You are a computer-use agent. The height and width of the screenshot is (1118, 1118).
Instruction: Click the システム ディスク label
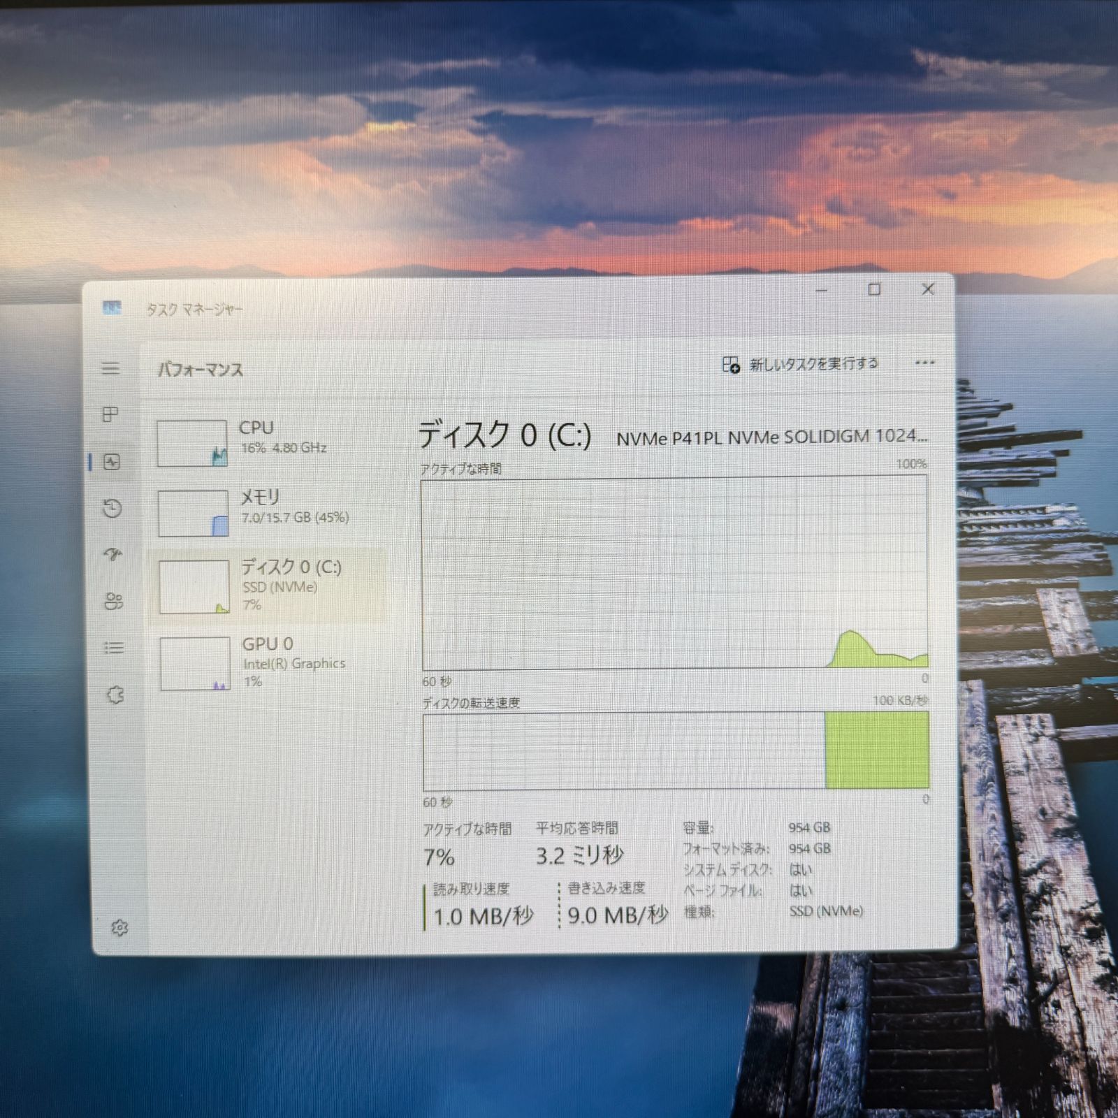[727, 870]
